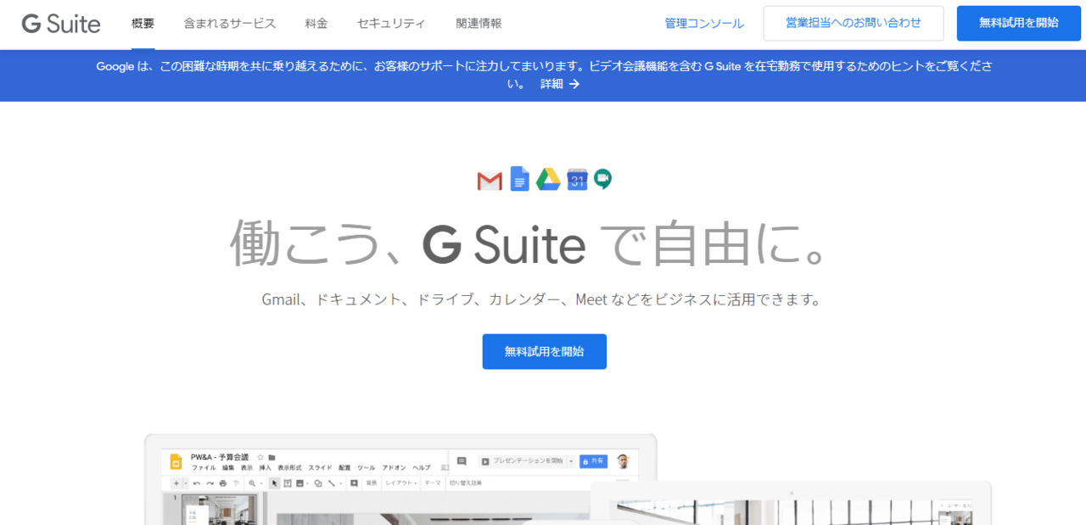Click the center 無料試用を開始 button below the subtitle

coord(545,351)
